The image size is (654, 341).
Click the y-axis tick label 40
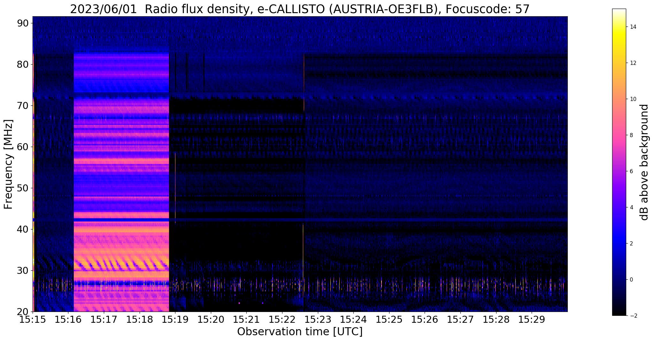[23, 229]
